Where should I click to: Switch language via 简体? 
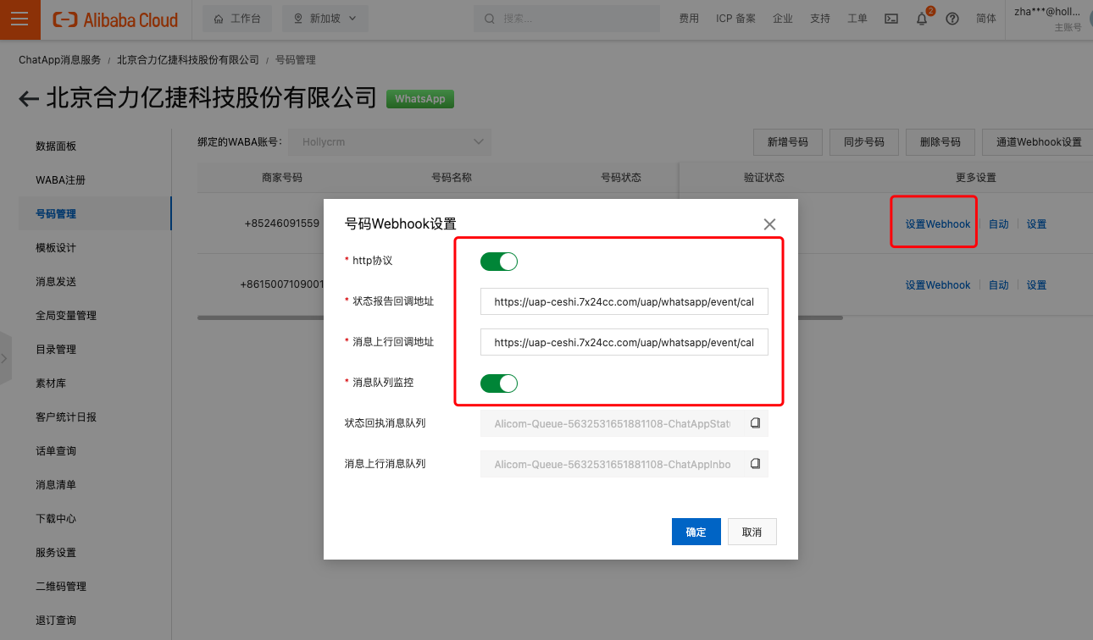click(986, 19)
